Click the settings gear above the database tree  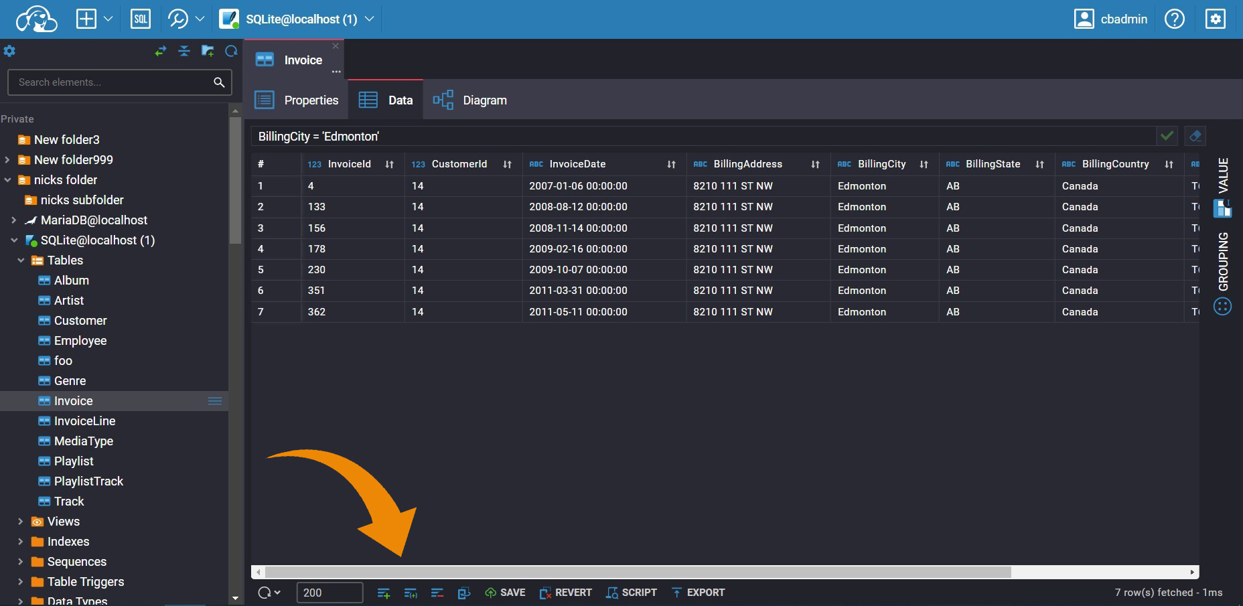pos(10,51)
